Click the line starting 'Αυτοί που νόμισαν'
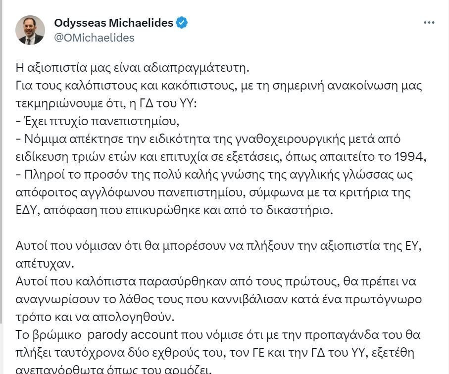449x374 pixels. [219, 246]
